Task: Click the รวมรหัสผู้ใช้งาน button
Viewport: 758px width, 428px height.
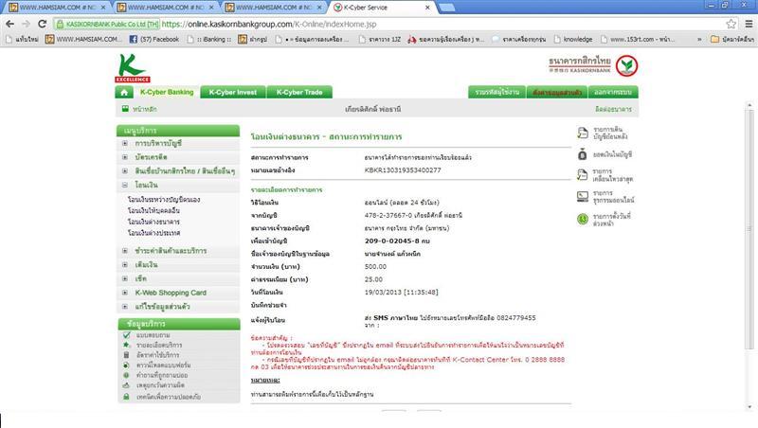Action: point(496,92)
